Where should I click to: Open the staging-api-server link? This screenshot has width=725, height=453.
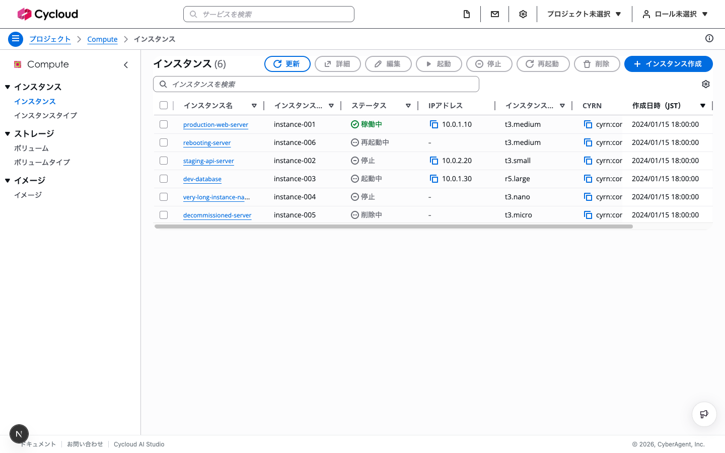click(x=208, y=161)
